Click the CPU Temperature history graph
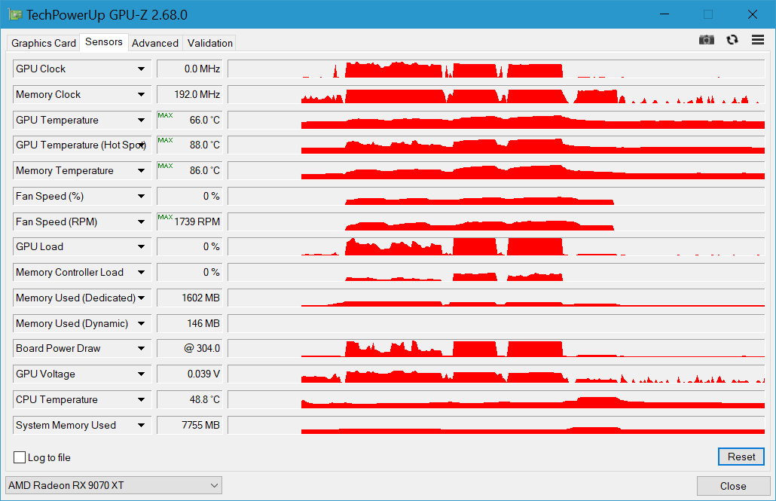 pyautogui.click(x=496, y=399)
